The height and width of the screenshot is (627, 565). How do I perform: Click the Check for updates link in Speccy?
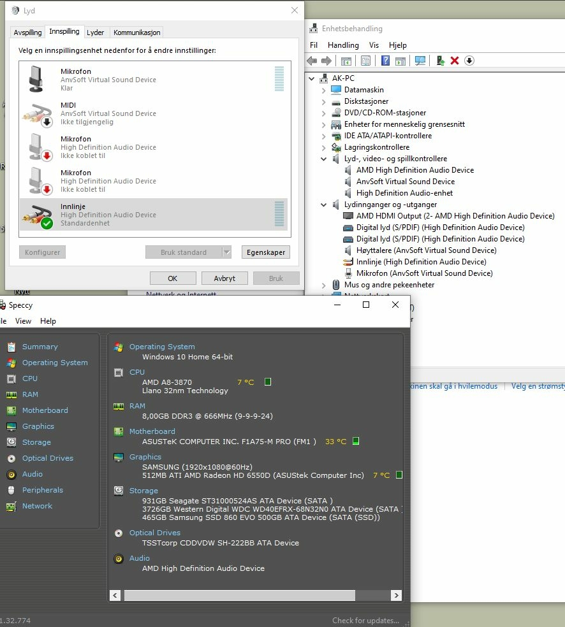[365, 620]
